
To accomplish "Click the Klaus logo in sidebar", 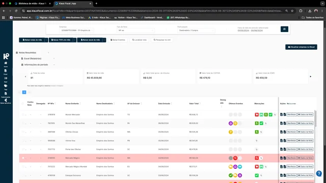I will [x=6, y=56].
